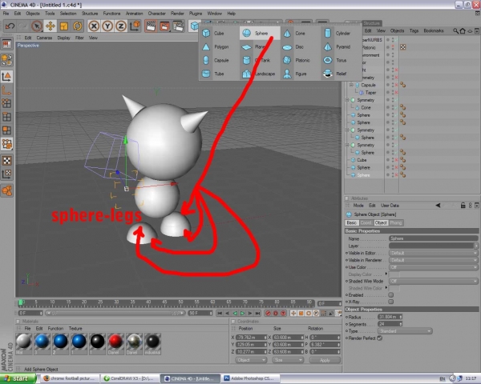Activate the Scale tool
The height and width of the screenshot is (384, 481).
coord(64,26)
